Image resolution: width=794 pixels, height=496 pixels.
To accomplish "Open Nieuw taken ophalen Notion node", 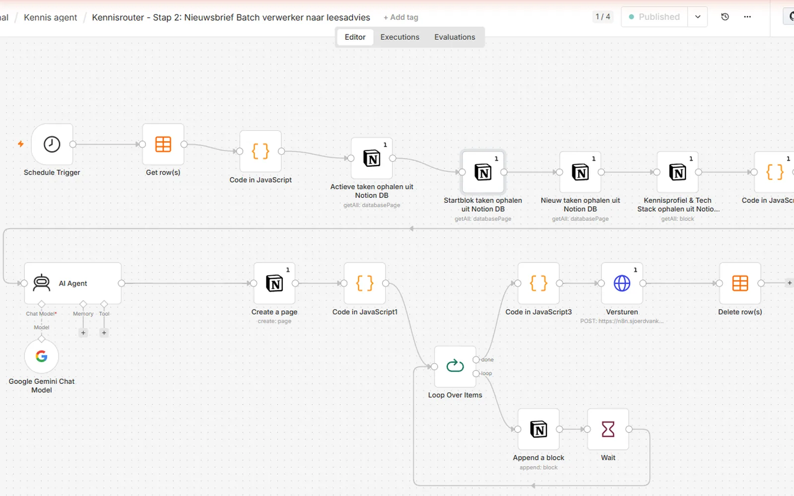I will 580,172.
